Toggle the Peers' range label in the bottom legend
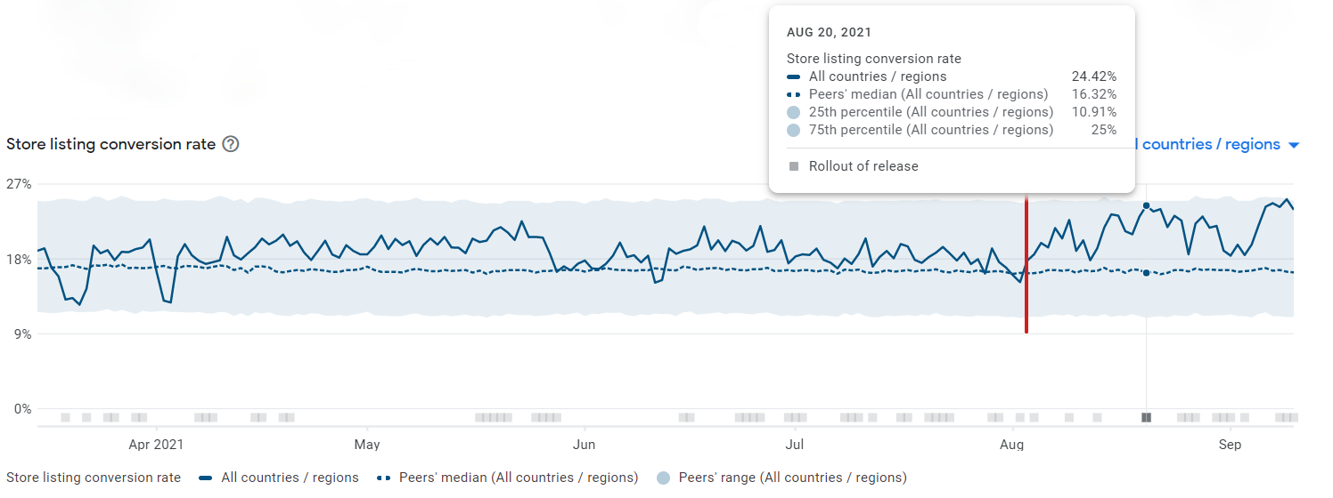Image resolution: width=1333 pixels, height=498 pixels. coord(792,478)
